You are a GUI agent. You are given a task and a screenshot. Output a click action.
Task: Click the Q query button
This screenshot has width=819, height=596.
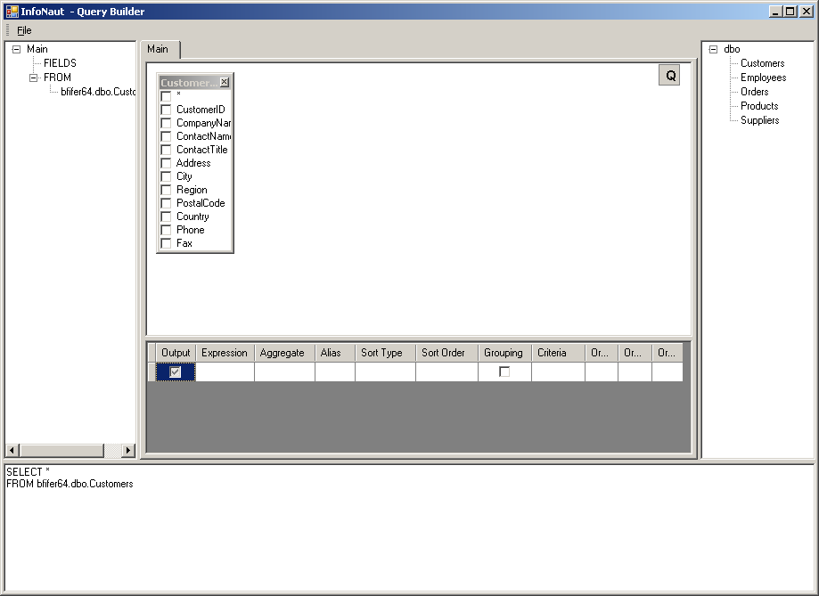click(670, 76)
